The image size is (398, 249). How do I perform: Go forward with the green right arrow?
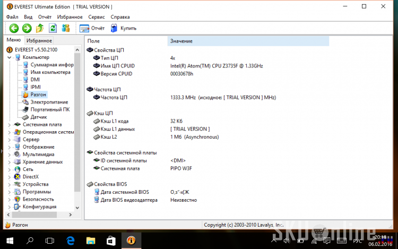pos(27,28)
